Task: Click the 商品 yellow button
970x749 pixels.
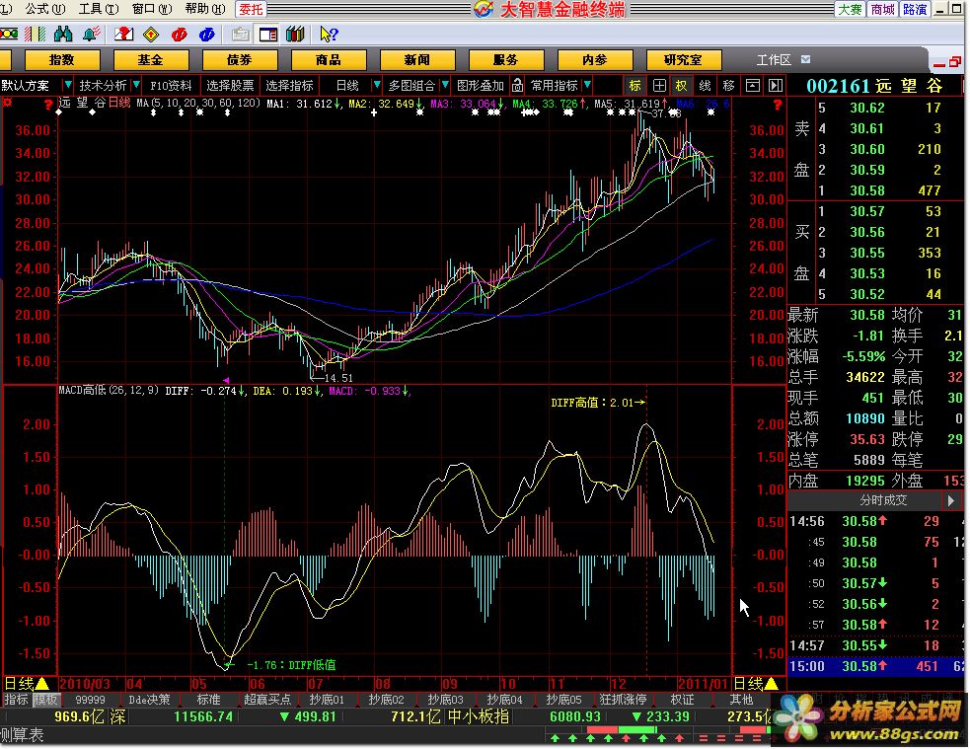Action: click(x=328, y=60)
